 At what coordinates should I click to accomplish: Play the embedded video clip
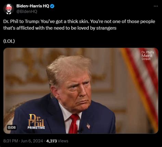click(x=81, y=91)
